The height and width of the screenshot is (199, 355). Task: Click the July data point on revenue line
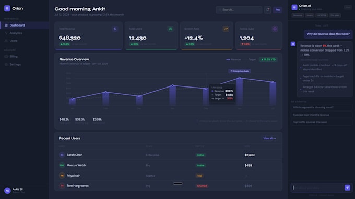point(273,82)
